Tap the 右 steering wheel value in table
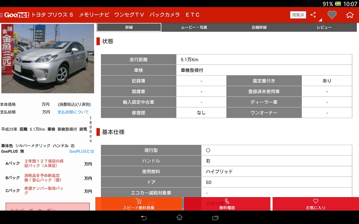The image size is (359, 224). click(208, 161)
